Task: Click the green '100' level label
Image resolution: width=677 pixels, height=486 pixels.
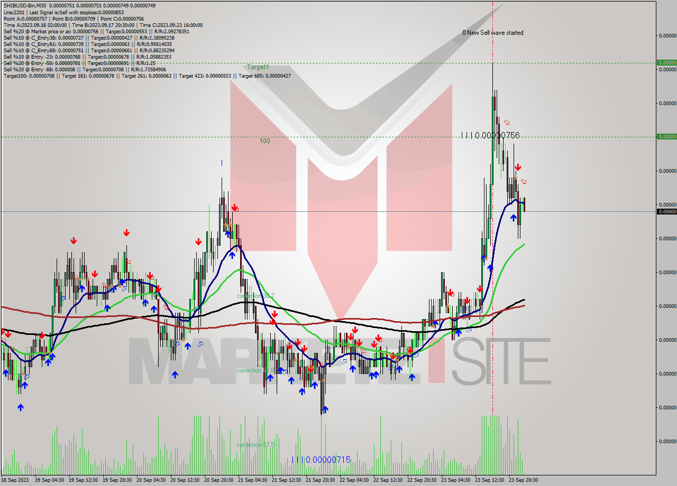Action: tap(264, 141)
